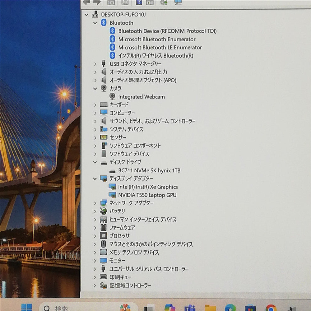The height and width of the screenshot is (311, 311).
Task: Expand the バッテリ category
Action: point(95,211)
